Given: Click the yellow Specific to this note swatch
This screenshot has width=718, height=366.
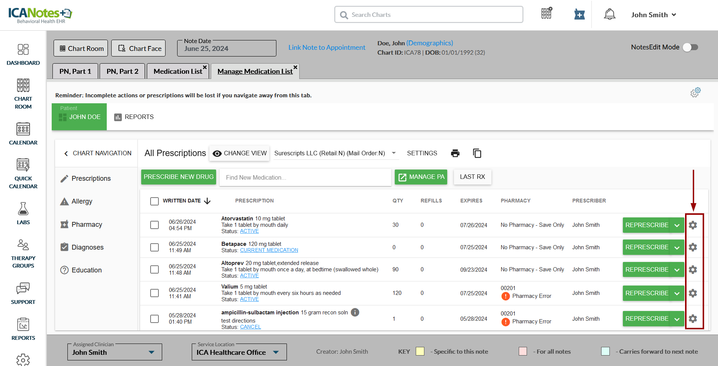Looking at the screenshot, I should (x=420, y=351).
